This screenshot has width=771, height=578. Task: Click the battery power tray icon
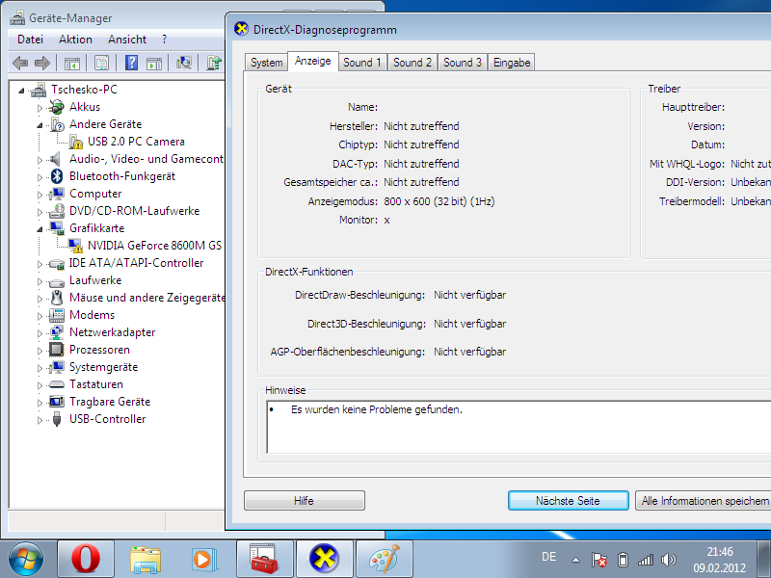pos(623,560)
